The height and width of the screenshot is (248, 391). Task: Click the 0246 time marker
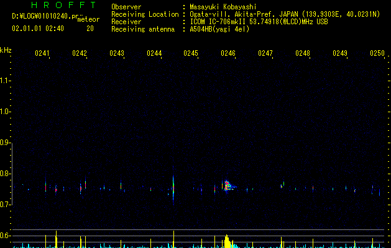point(228,53)
